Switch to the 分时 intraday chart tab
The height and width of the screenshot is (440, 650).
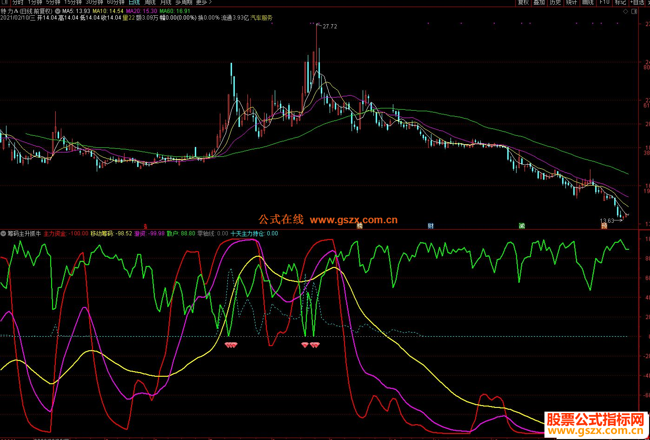tap(18, 2)
